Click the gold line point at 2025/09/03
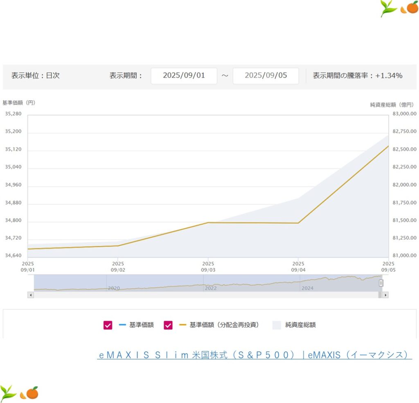This screenshot has height=403, width=419. (208, 223)
